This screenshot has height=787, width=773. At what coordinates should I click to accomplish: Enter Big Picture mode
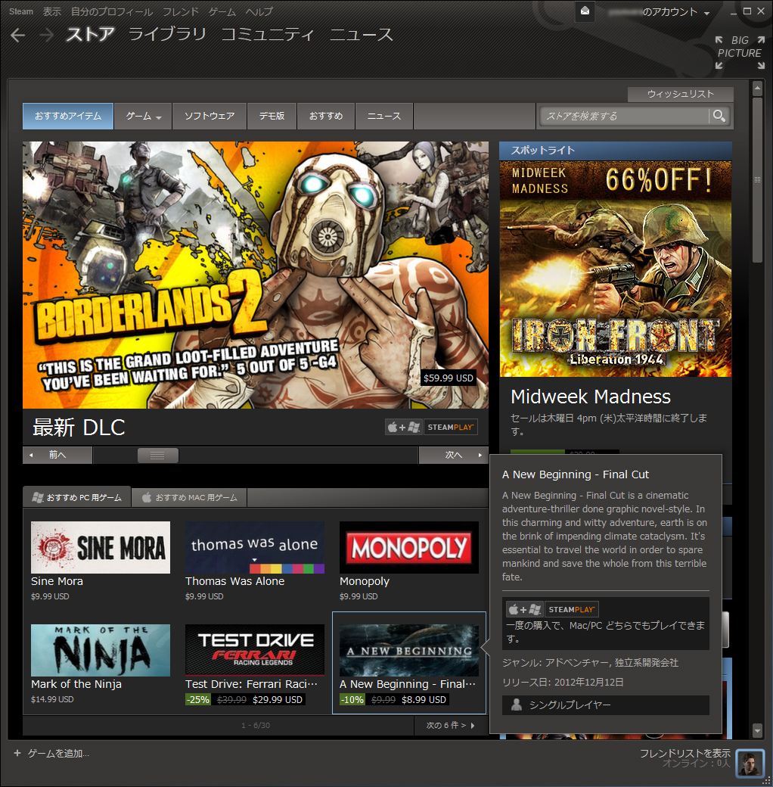740,52
